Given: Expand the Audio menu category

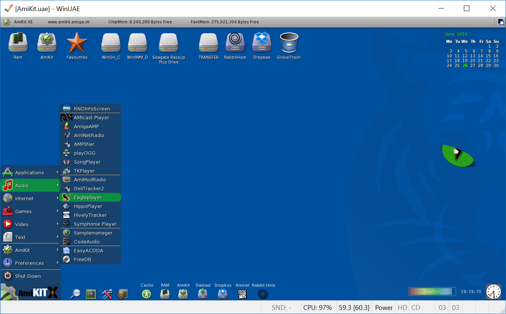Looking at the screenshot, I should [30, 185].
